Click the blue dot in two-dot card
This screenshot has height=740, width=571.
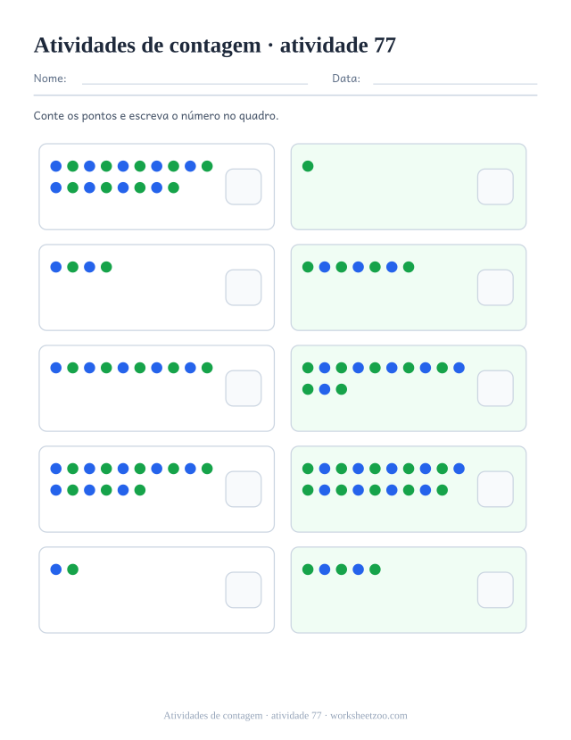[x=56, y=570]
